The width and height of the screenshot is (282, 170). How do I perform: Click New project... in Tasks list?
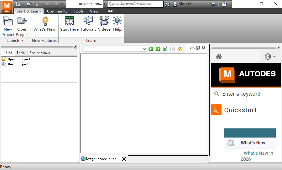pyautogui.click(x=21, y=64)
